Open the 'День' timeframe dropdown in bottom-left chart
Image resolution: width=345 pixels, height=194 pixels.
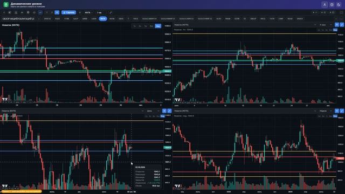click(153, 111)
